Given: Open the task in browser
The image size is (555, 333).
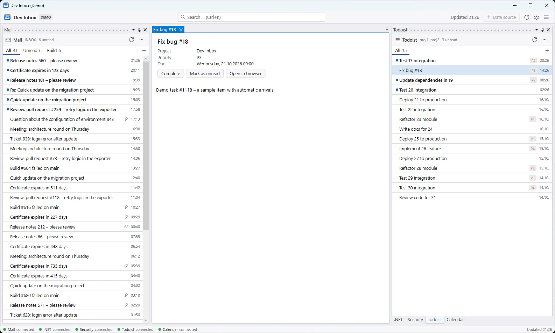Looking at the screenshot, I should coord(246,73).
